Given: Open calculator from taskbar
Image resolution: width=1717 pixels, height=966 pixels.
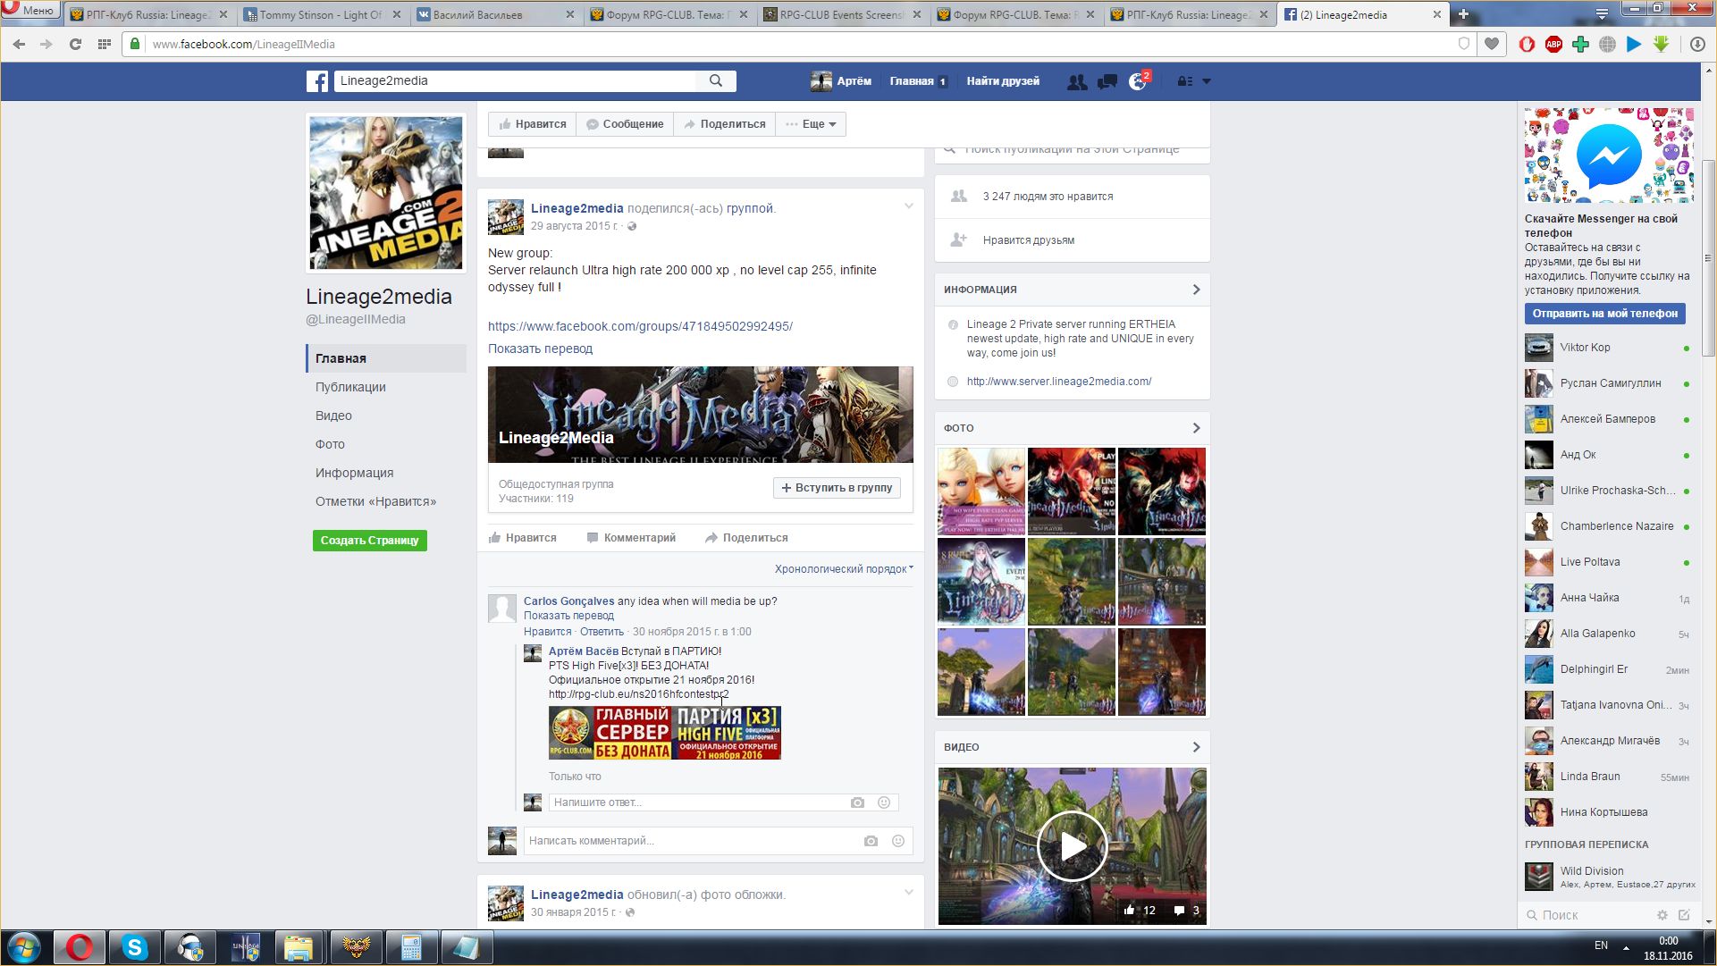Looking at the screenshot, I should click(410, 947).
